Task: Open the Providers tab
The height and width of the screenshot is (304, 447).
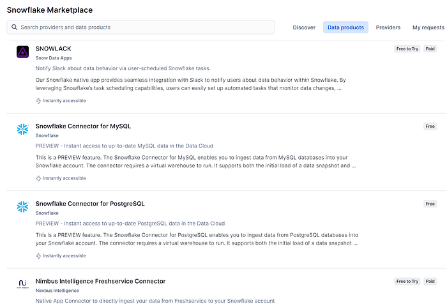Action: pyautogui.click(x=388, y=27)
